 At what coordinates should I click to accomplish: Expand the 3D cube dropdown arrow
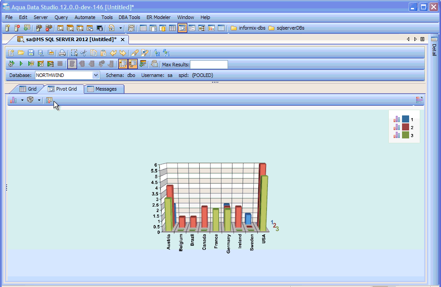(x=39, y=100)
